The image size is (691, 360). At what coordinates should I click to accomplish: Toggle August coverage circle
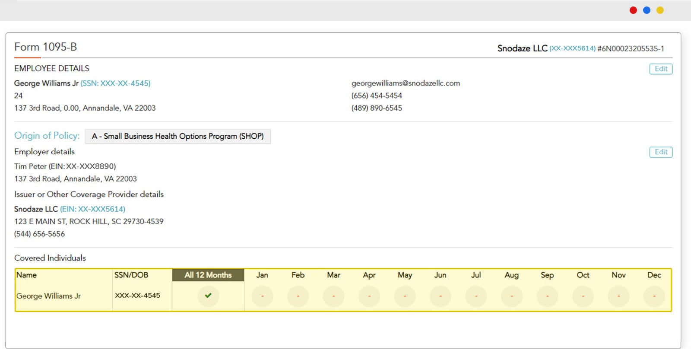click(x=512, y=296)
